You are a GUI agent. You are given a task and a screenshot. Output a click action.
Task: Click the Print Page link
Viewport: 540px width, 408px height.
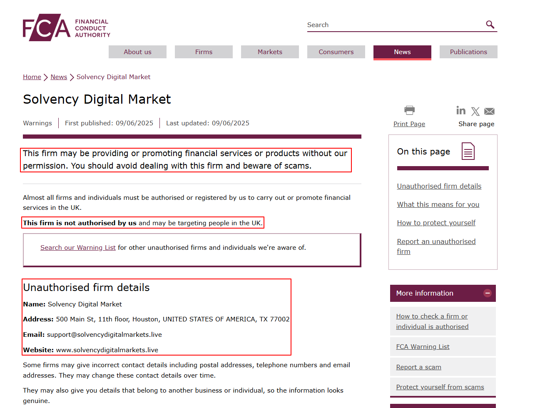[x=409, y=124]
